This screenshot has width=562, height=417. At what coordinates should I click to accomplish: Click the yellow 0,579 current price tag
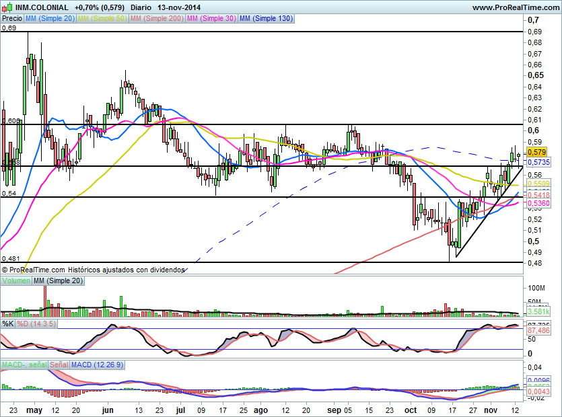click(538, 152)
